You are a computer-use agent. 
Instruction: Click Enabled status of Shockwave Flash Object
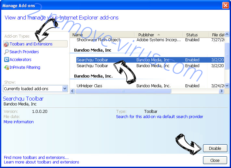[x=192, y=40]
